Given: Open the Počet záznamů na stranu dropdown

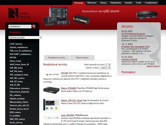Looking at the screenshot, I should (108, 65).
